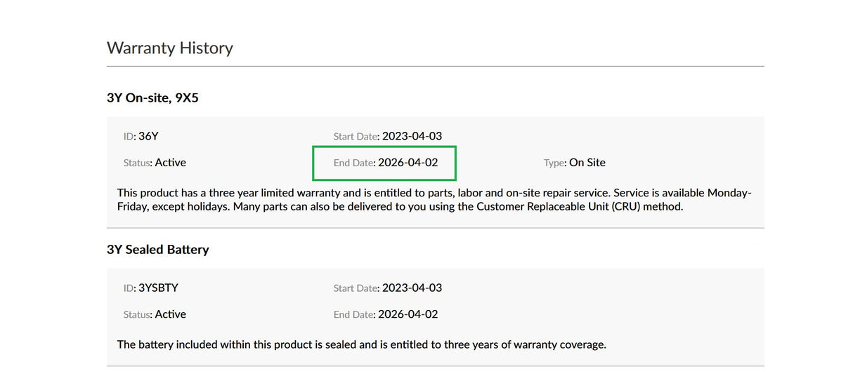Click the End Date label in Sealed Battery section

353,315
